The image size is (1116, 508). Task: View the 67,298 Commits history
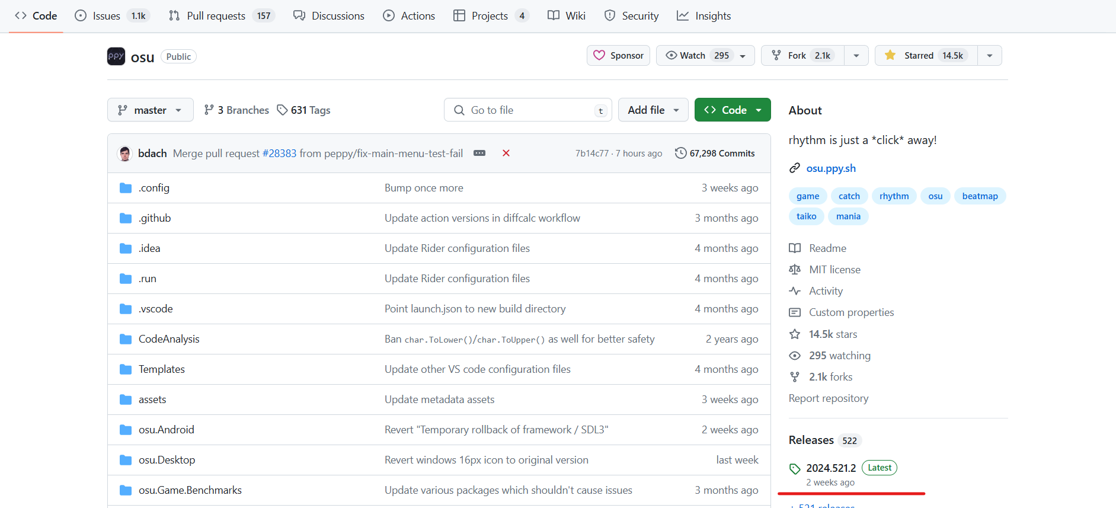[715, 154]
